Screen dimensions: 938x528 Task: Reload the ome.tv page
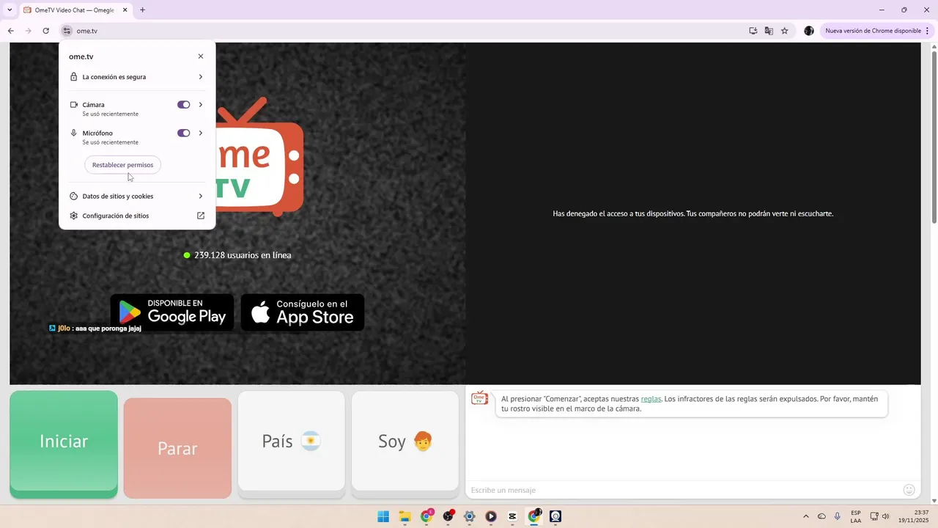(45, 31)
